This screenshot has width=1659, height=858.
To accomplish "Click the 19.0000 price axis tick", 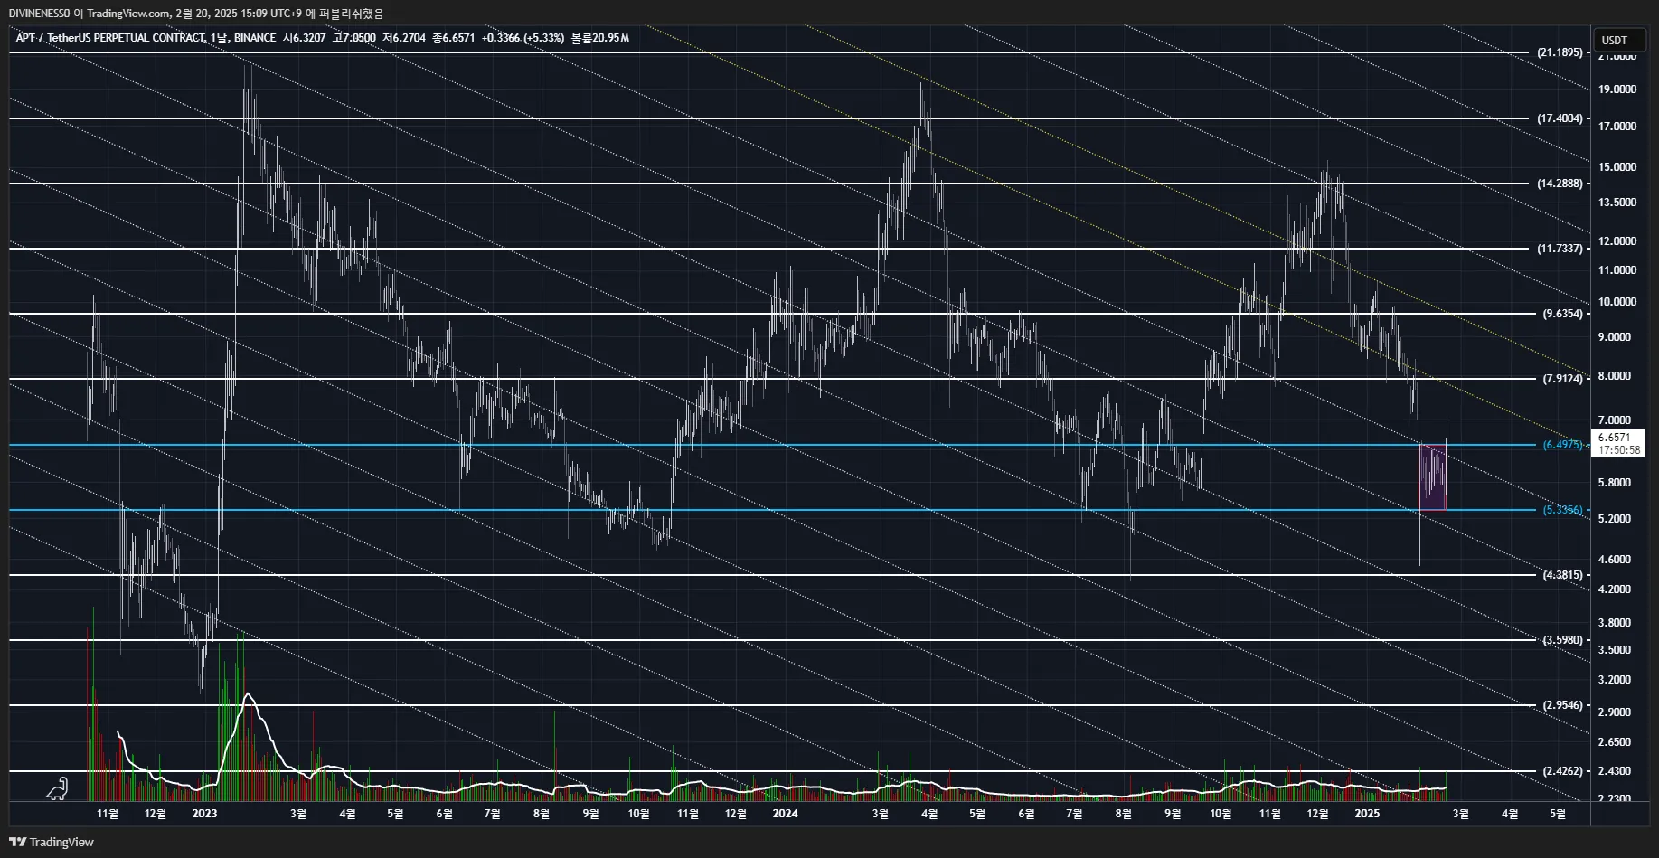I will point(1617,90).
